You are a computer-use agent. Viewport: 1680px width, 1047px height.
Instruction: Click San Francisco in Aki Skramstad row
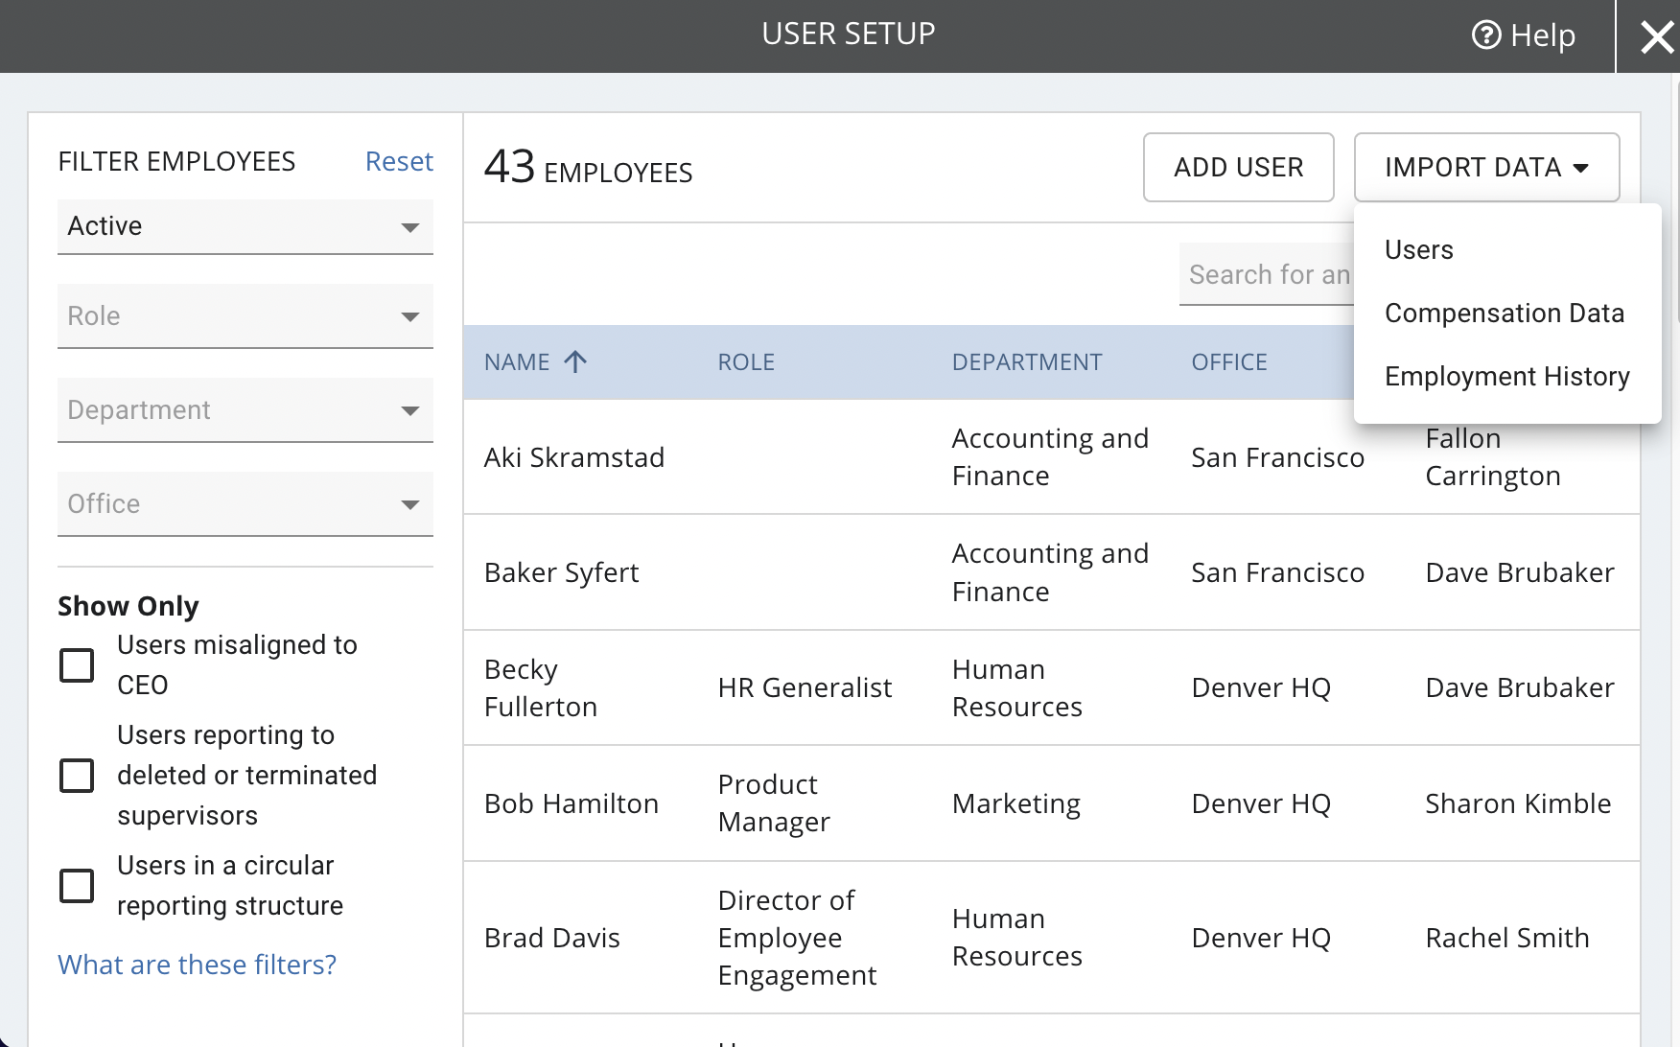[1277, 457]
